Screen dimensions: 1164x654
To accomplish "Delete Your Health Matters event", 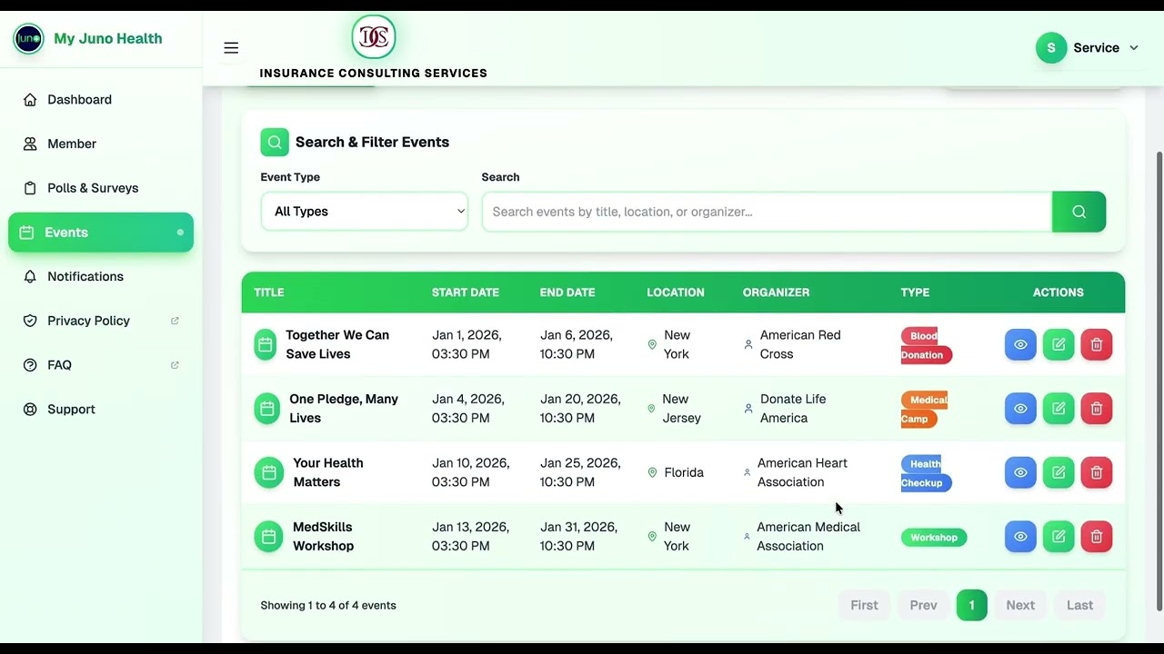I will point(1097,472).
